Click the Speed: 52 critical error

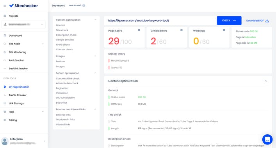pyautogui.click(x=116, y=67)
